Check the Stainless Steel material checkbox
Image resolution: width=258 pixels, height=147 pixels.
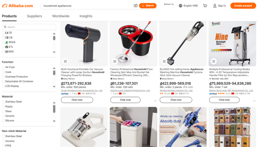pyautogui.click(x=3, y=102)
